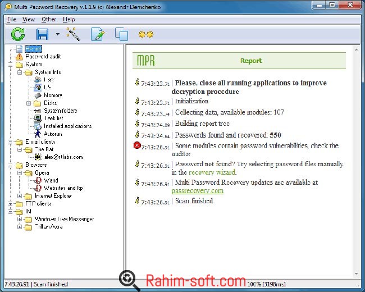Click the Task list computer icon
This screenshot has height=292, width=365.
click(38, 118)
